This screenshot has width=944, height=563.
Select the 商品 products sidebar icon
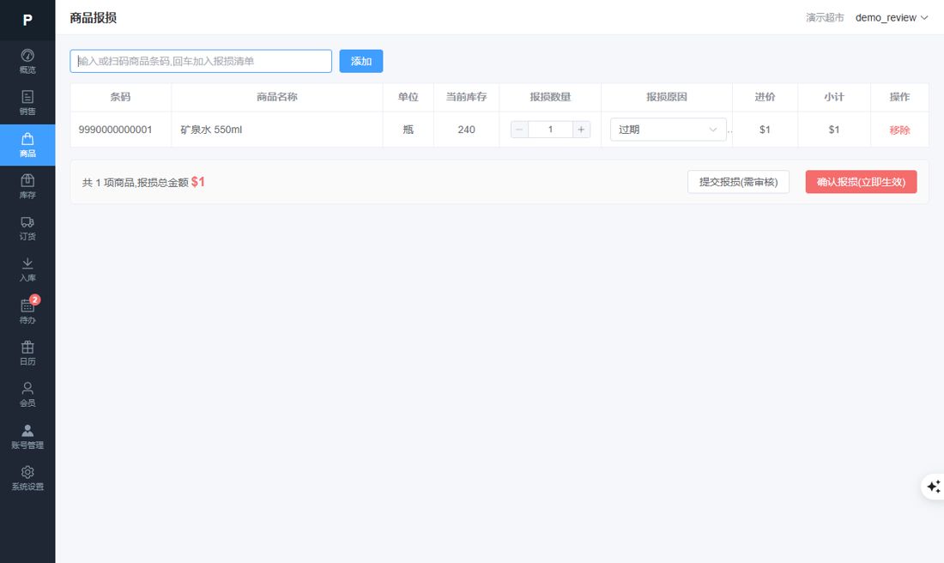(x=27, y=145)
